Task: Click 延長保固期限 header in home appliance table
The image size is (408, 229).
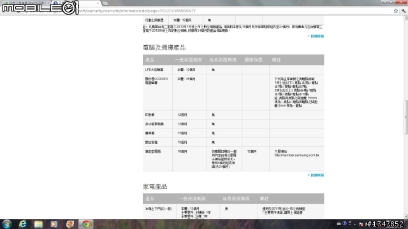Action: point(236,198)
